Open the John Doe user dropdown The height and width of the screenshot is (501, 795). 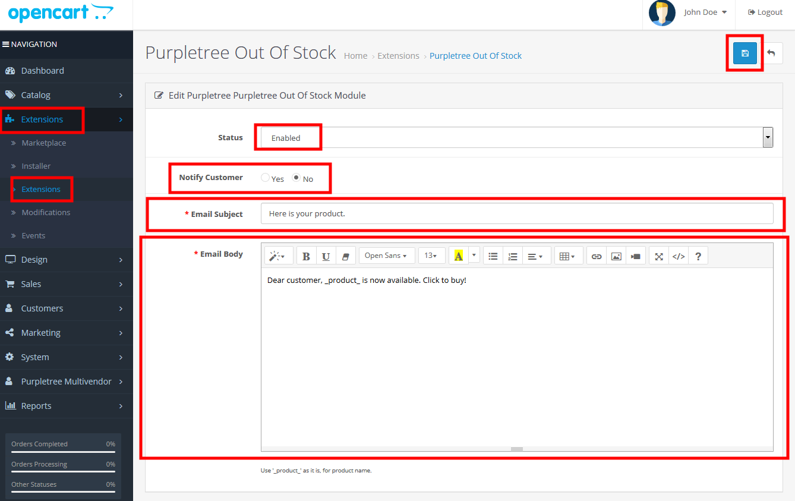[x=705, y=12]
